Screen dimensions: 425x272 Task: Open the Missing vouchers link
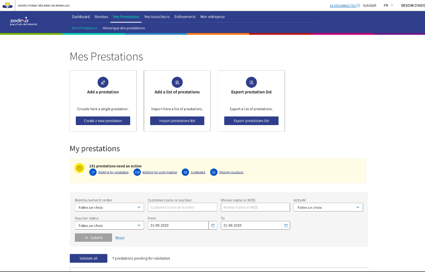(231, 172)
